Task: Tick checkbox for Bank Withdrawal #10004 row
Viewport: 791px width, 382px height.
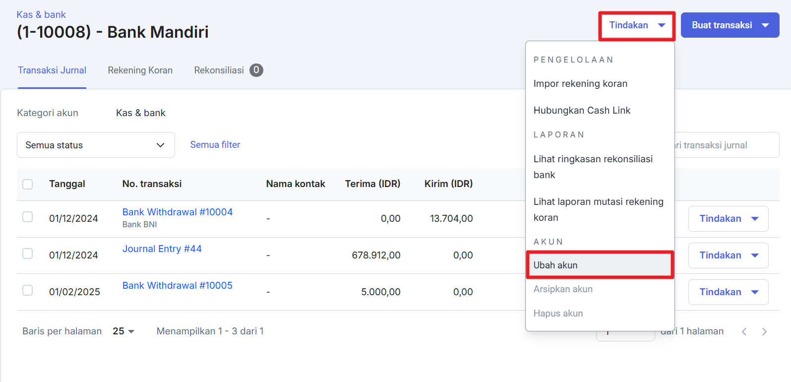Action: coord(28,217)
